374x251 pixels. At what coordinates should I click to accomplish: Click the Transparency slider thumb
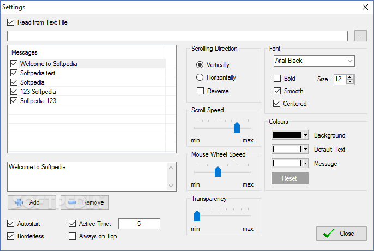coord(197,216)
